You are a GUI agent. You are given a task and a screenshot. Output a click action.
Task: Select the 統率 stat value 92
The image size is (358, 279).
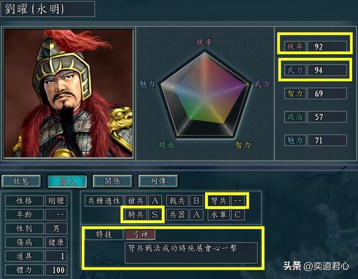click(x=327, y=46)
